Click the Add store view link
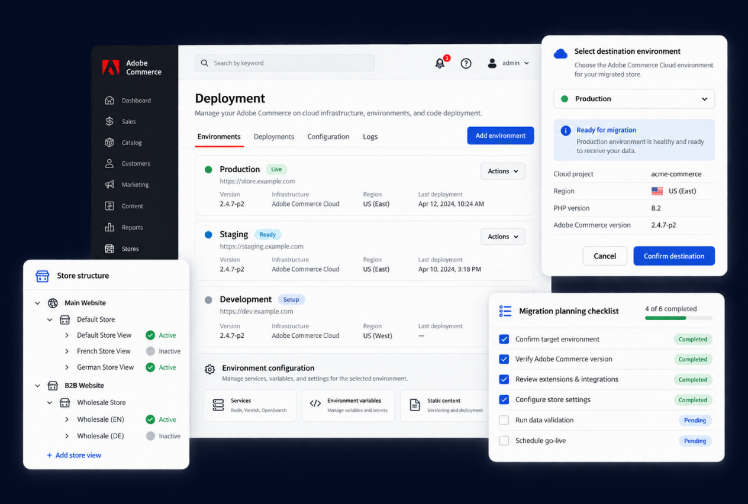The image size is (748, 504). click(74, 455)
